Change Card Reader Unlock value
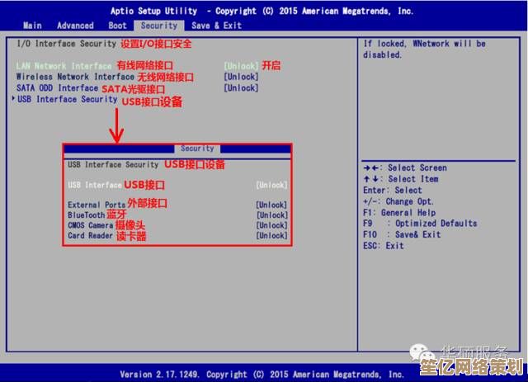Image resolution: width=528 pixels, height=382 pixels. [x=271, y=236]
